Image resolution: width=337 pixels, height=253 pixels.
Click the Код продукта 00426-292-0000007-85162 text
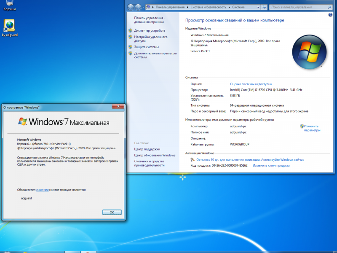pos(219,165)
